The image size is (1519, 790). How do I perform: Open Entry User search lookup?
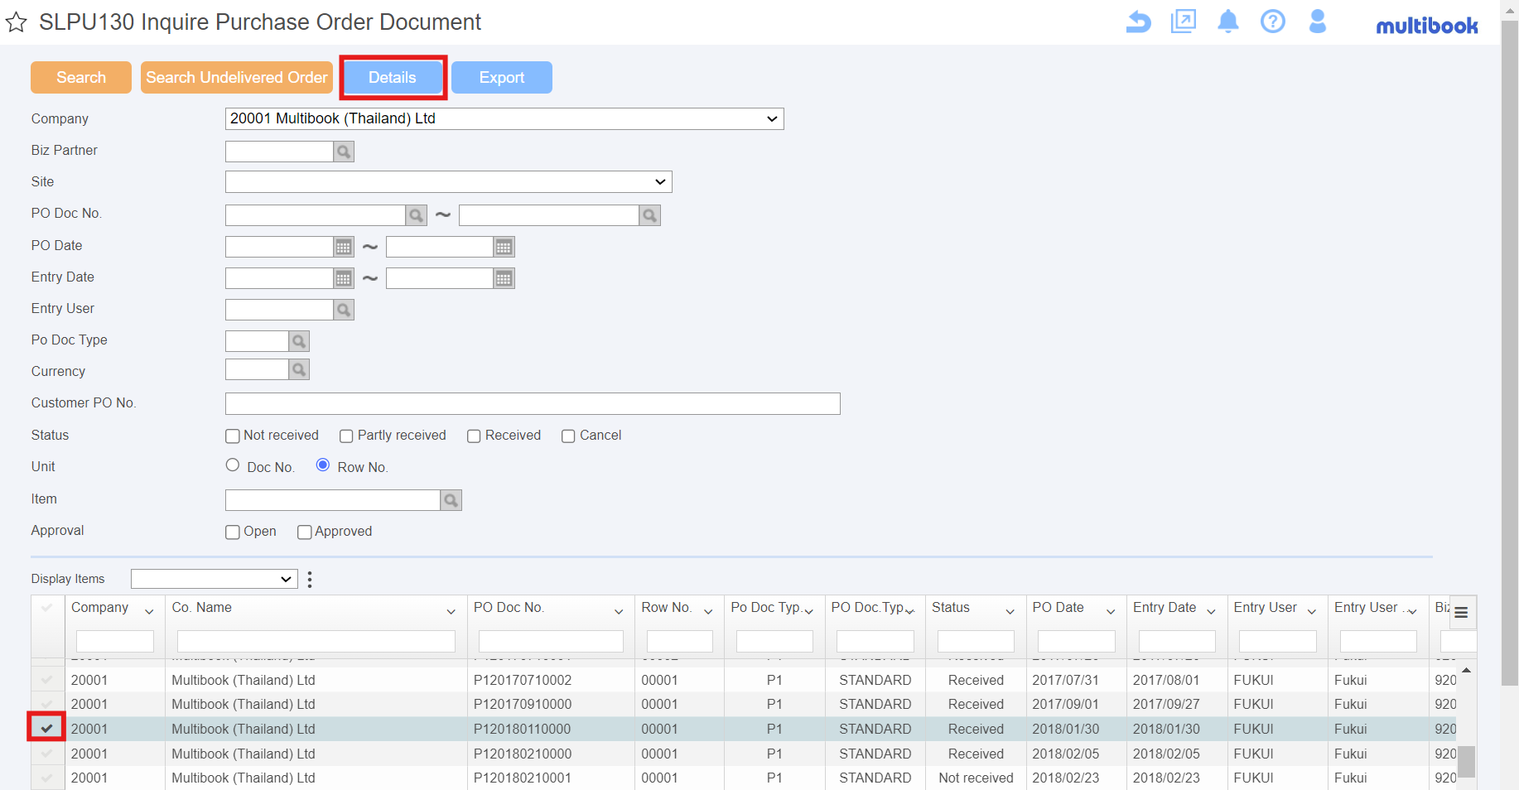pos(344,310)
